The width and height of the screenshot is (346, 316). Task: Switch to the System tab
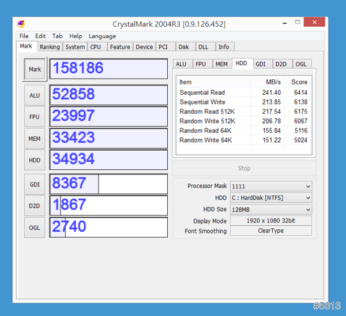(75, 47)
